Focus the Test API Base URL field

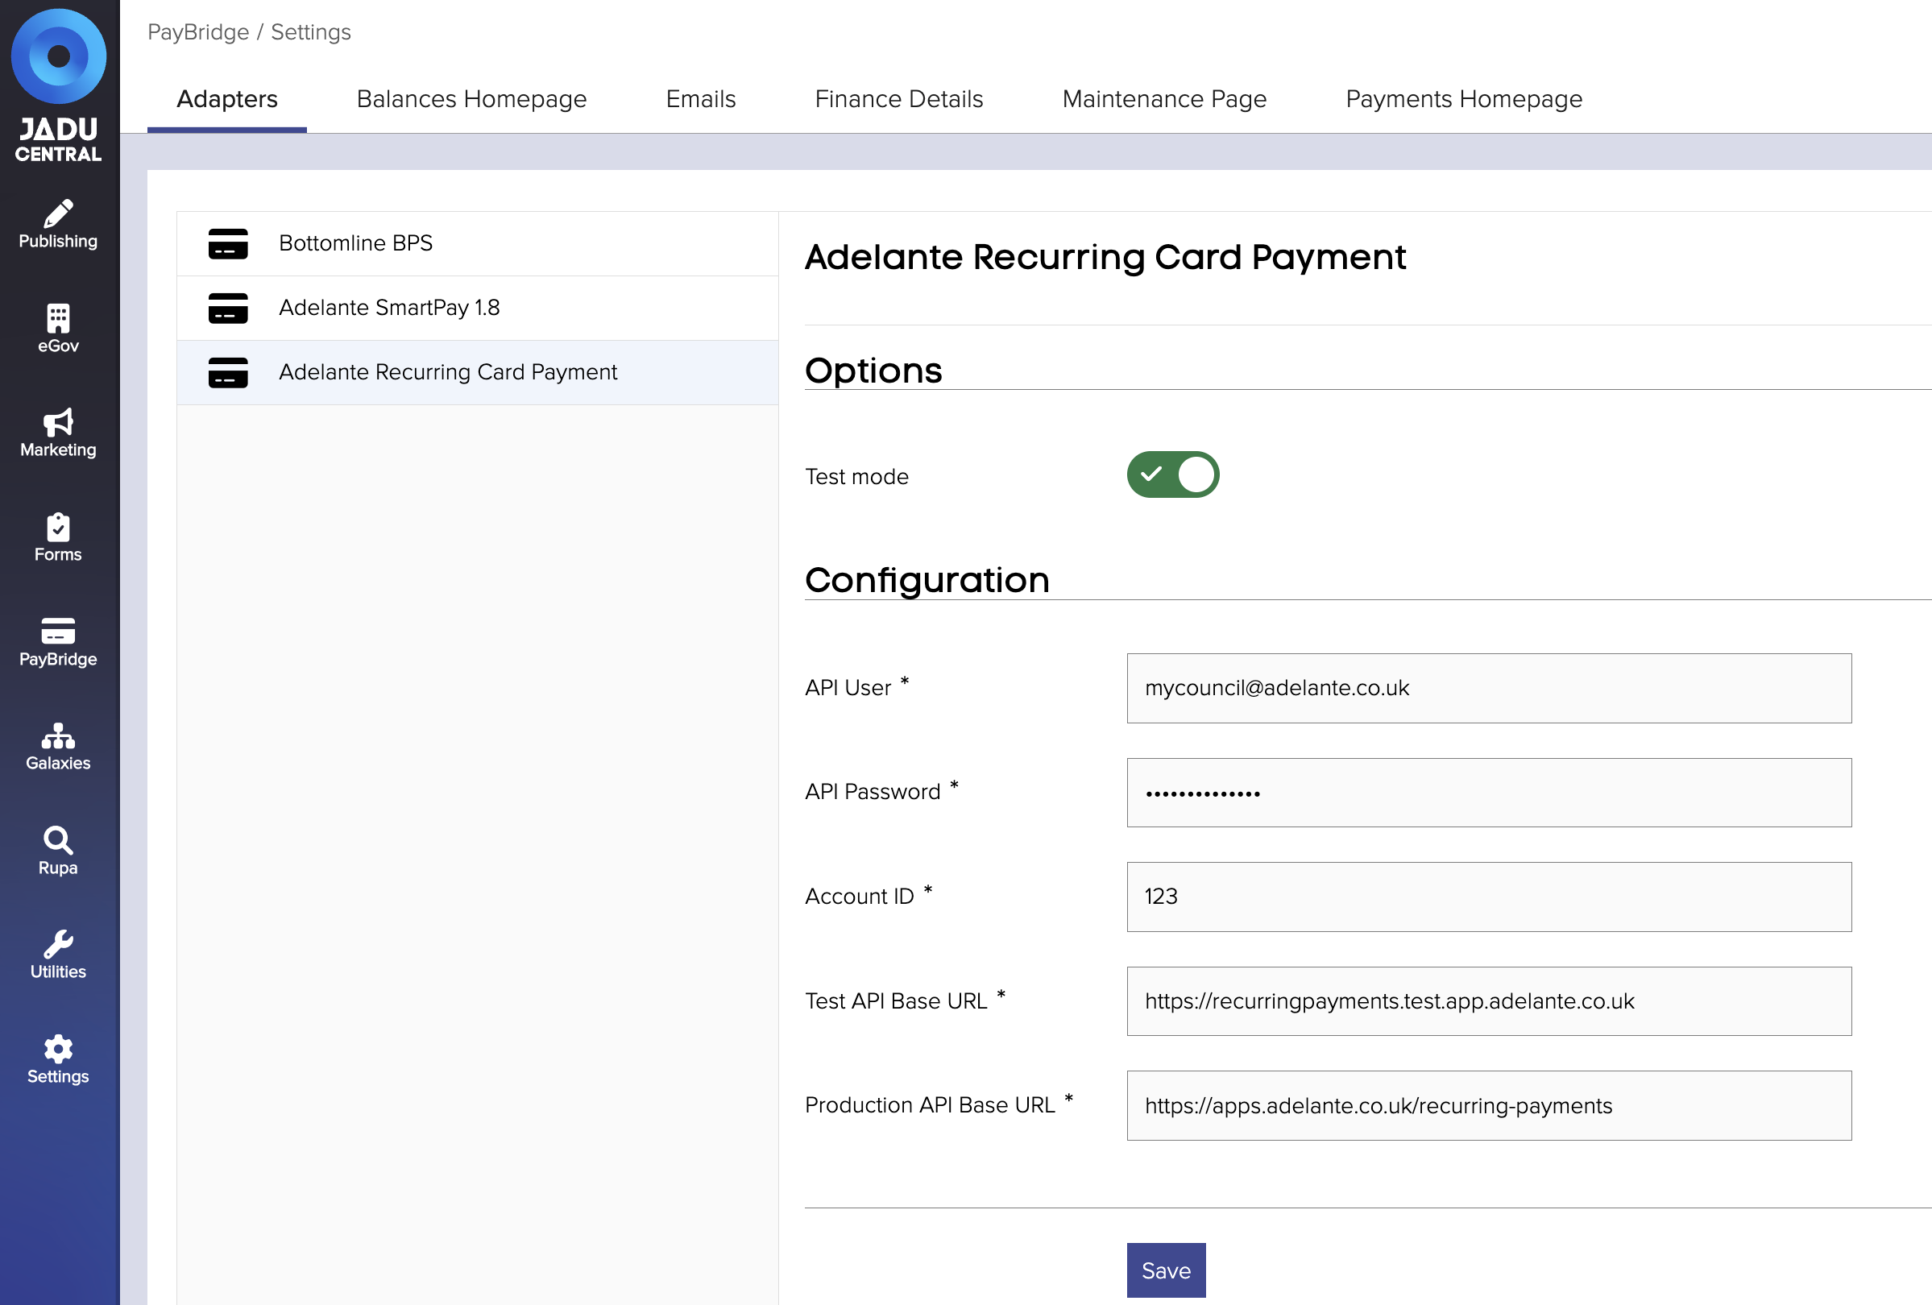coord(1489,1001)
